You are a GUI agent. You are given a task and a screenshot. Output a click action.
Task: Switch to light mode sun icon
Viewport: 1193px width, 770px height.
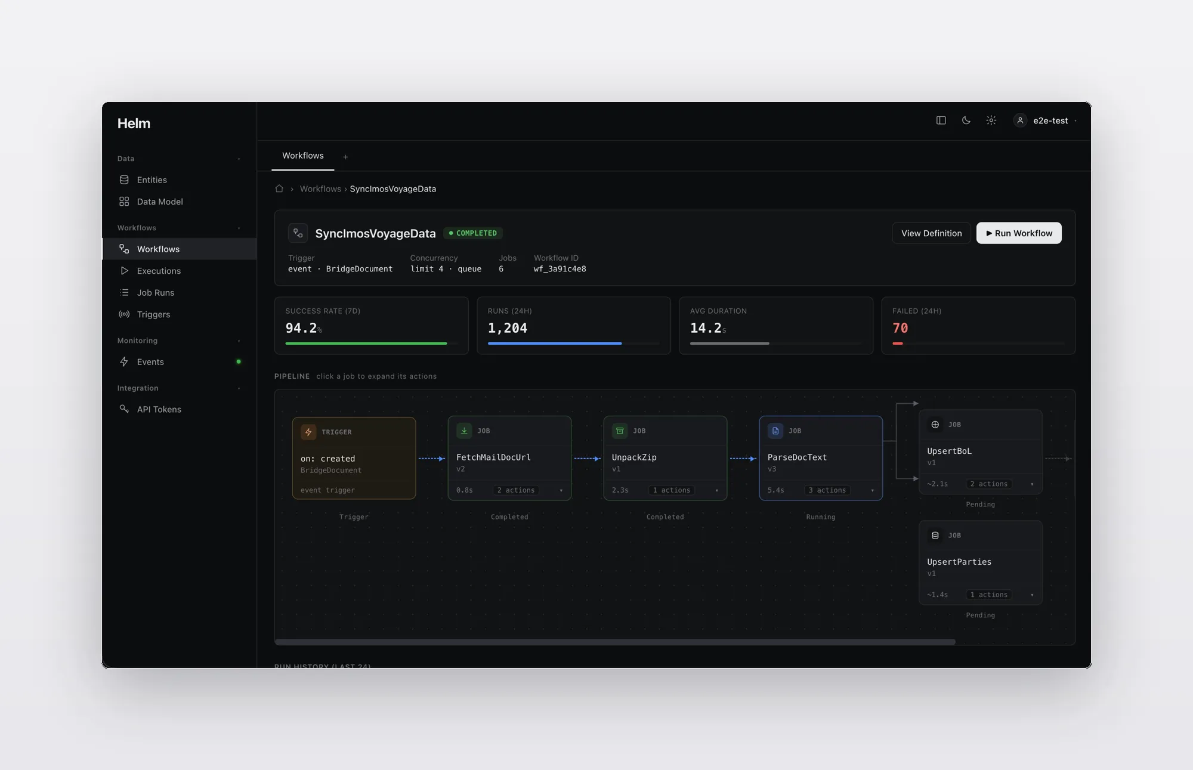pos(991,120)
